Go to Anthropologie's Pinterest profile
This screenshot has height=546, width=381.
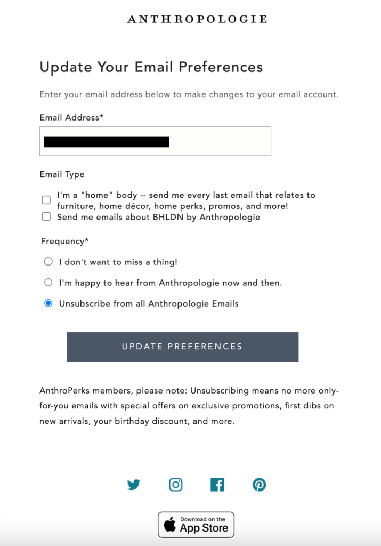click(x=259, y=485)
